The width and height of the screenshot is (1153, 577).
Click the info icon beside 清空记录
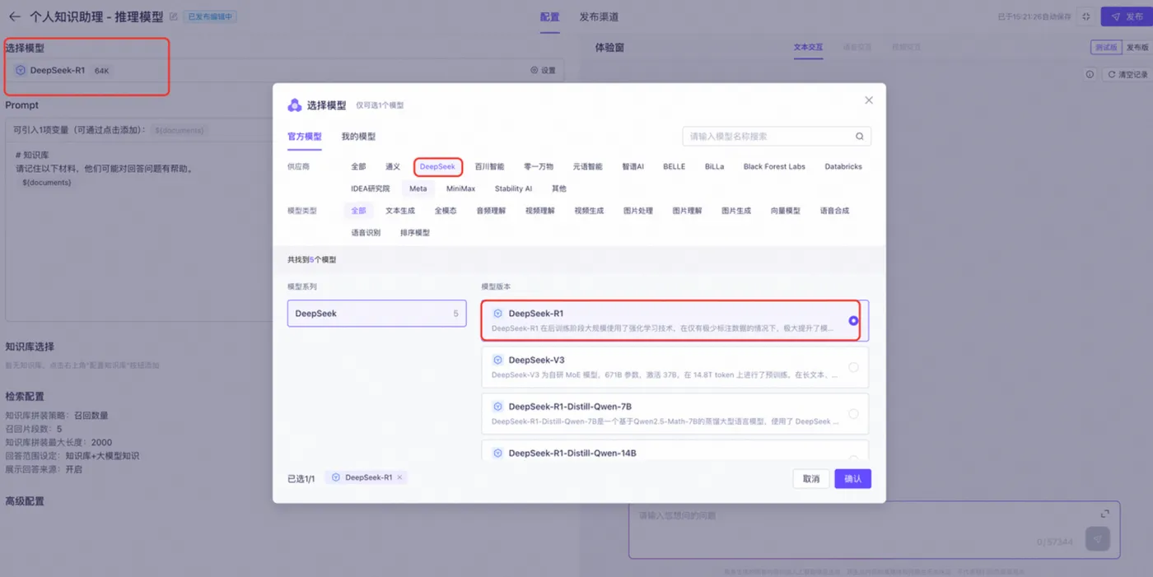[x=1090, y=74]
